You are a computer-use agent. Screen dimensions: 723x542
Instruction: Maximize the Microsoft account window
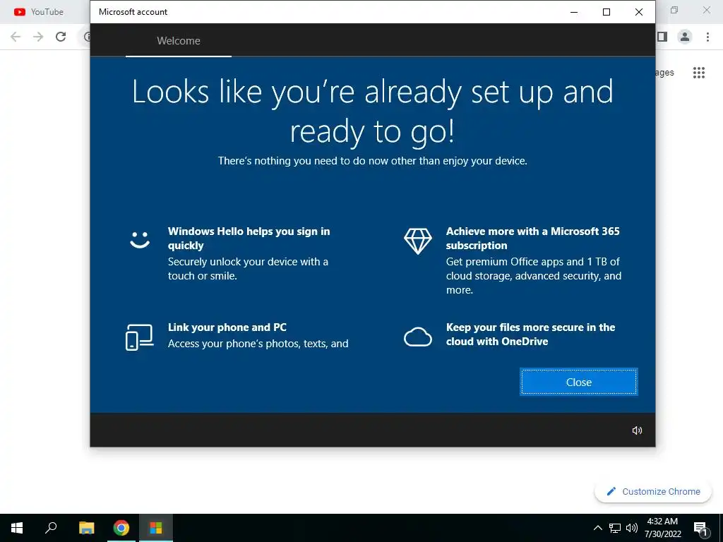coord(607,12)
